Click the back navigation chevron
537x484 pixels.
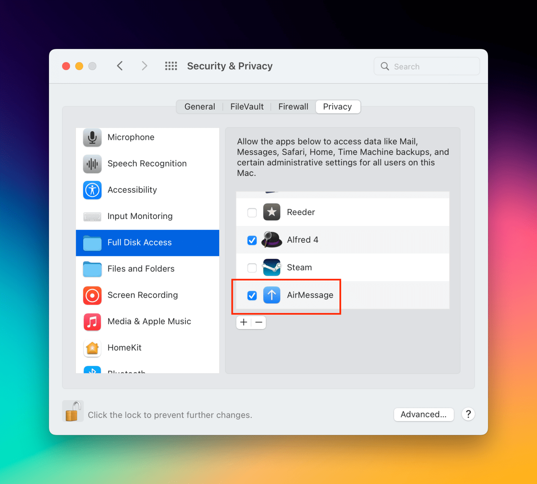[120, 66]
